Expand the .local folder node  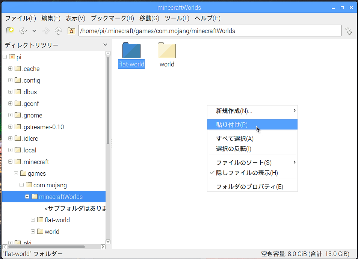pyautogui.click(x=10, y=150)
